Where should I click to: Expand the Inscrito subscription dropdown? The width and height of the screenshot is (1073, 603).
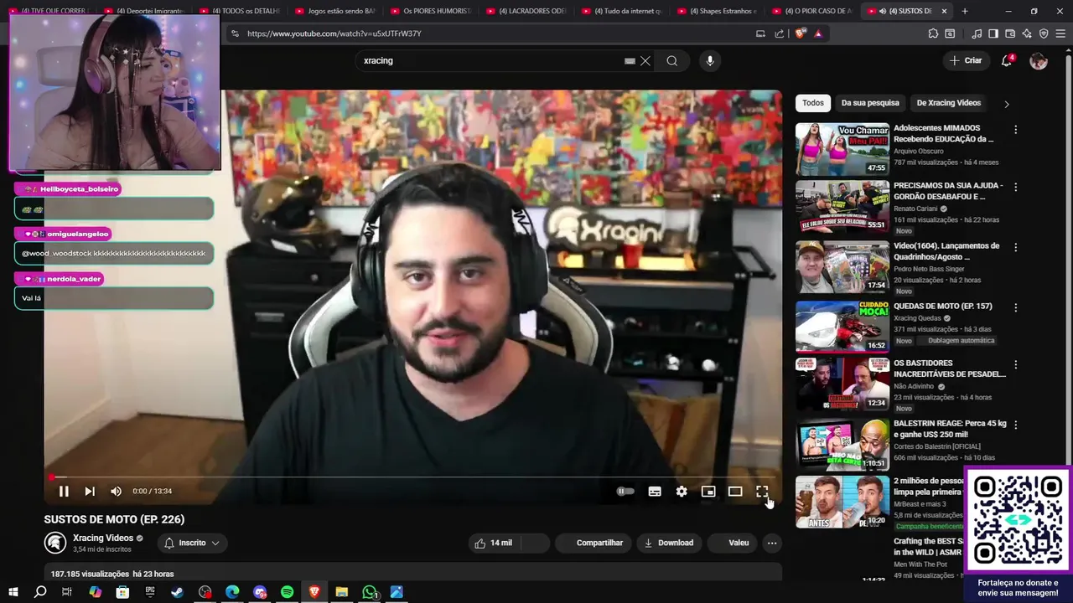[192, 543]
